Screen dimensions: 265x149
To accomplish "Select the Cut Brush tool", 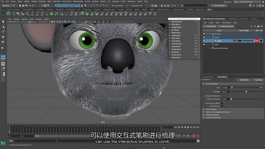I will click(175, 30).
